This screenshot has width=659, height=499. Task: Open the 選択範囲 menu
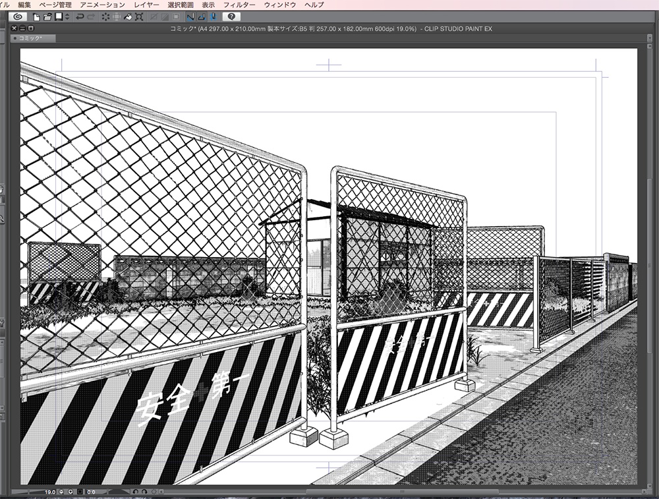tap(181, 5)
